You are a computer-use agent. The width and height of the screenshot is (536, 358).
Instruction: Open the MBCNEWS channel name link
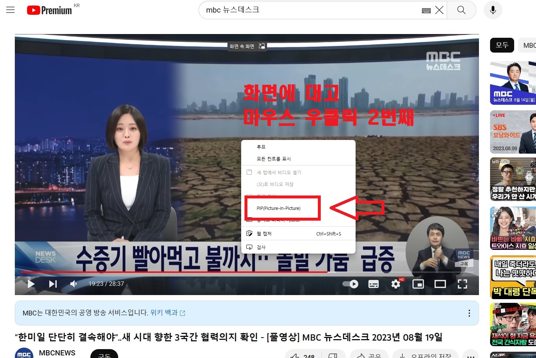point(57,353)
